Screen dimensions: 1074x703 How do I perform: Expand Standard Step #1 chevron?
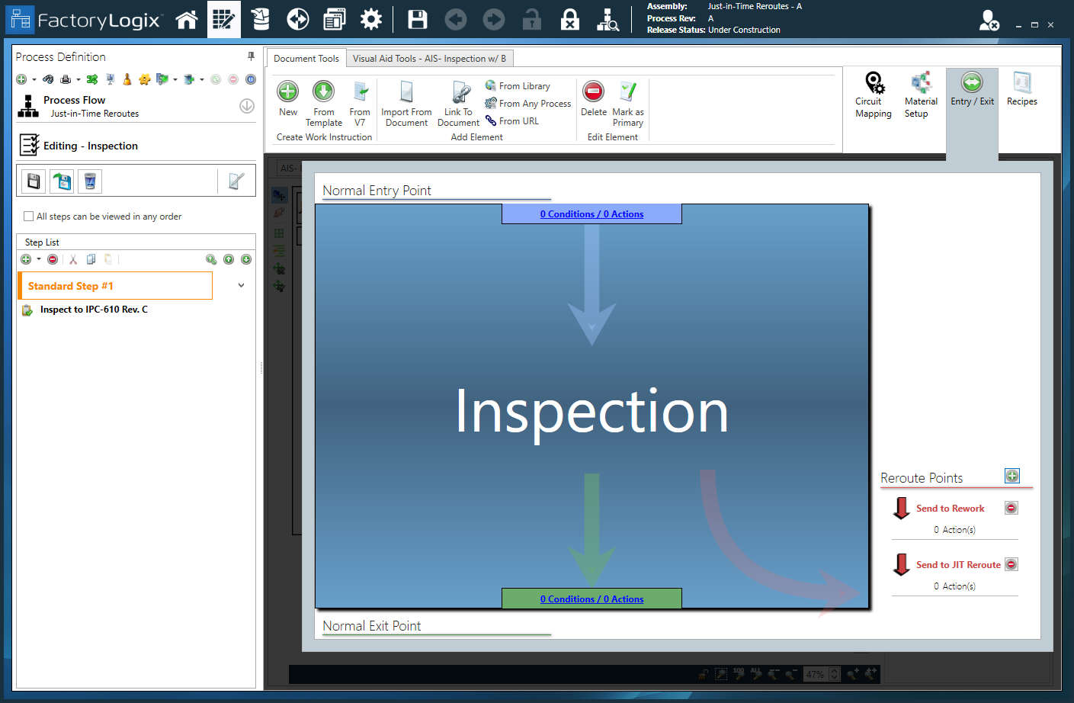pyautogui.click(x=241, y=286)
